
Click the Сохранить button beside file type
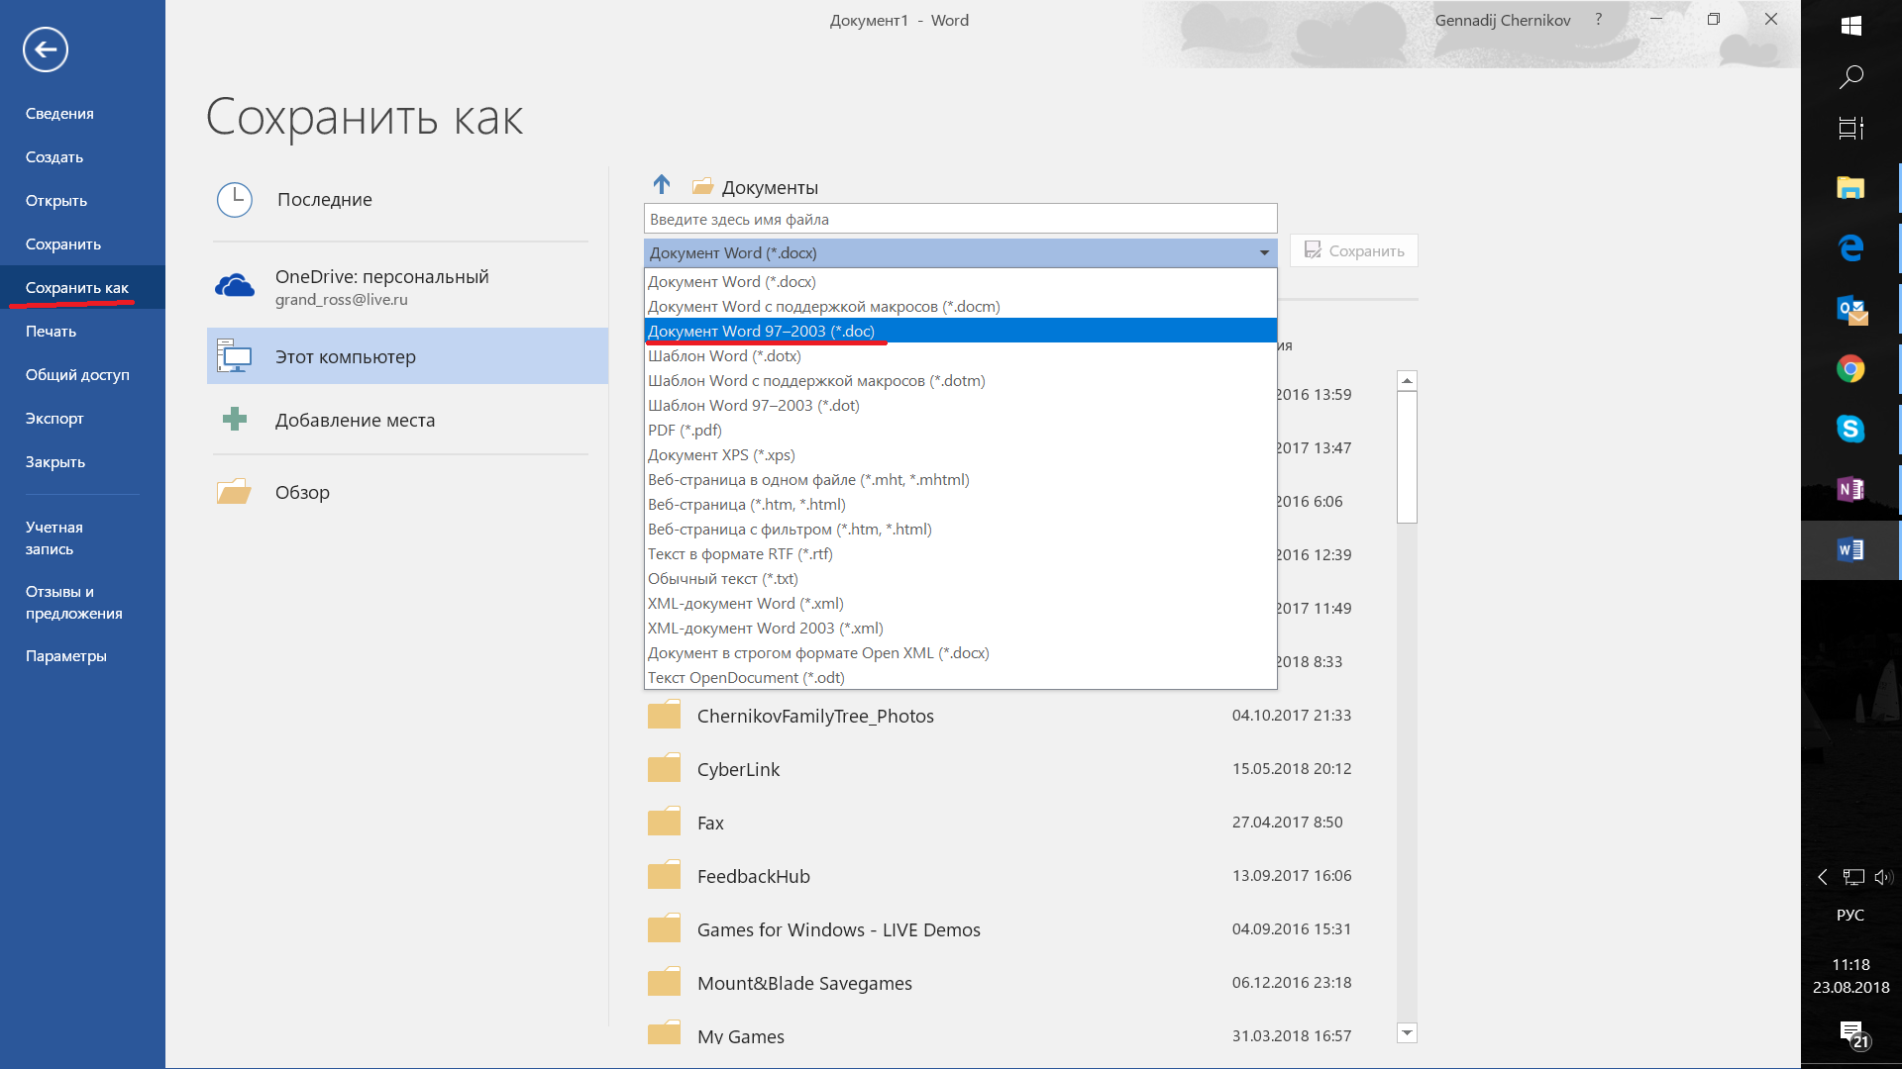(1353, 250)
